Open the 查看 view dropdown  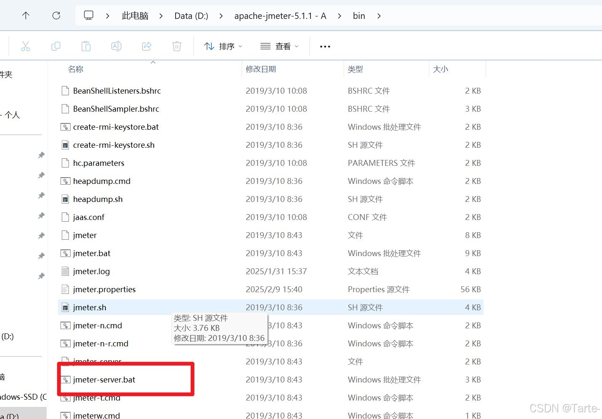coord(279,46)
